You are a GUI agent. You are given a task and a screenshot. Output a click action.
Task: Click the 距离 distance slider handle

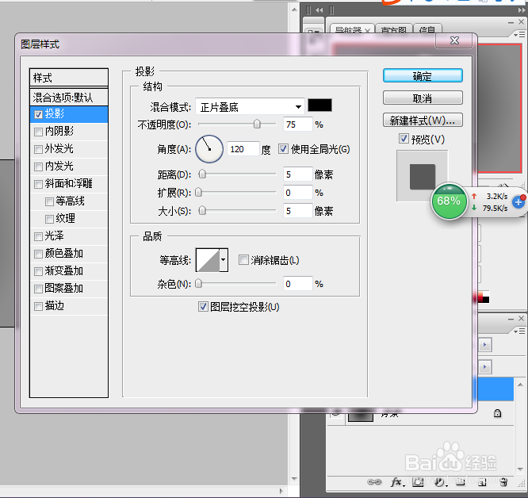(x=202, y=174)
